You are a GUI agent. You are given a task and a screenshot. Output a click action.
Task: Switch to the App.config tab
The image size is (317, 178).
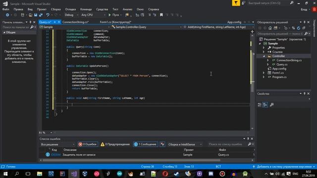click(234, 22)
